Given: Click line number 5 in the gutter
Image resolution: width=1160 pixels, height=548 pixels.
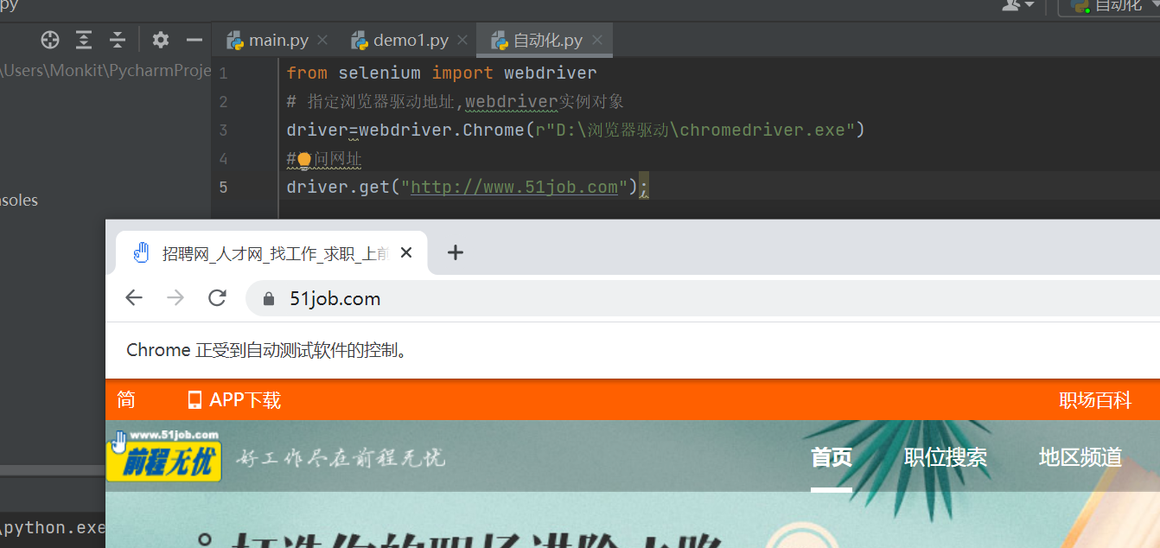Looking at the screenshot, I should click(223, 188).
